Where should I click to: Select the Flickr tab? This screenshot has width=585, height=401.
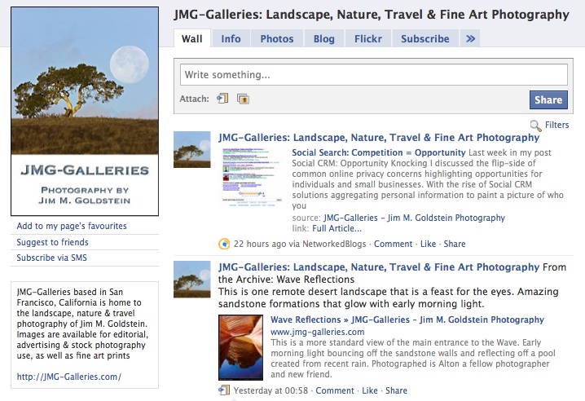[367, 38]
